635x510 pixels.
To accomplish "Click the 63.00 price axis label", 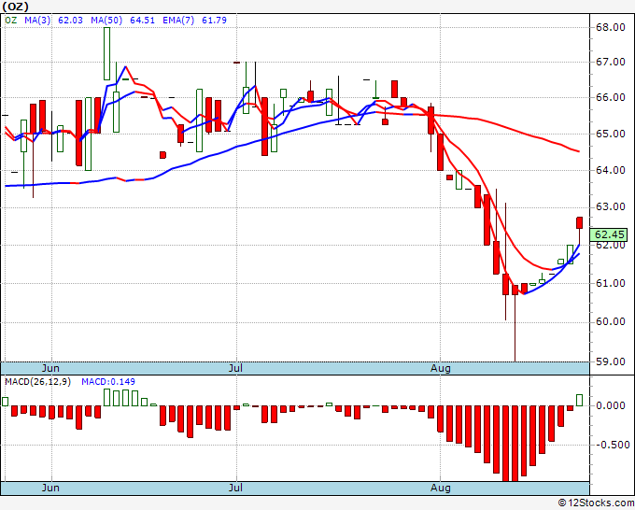I will click(x=611, y=207).
